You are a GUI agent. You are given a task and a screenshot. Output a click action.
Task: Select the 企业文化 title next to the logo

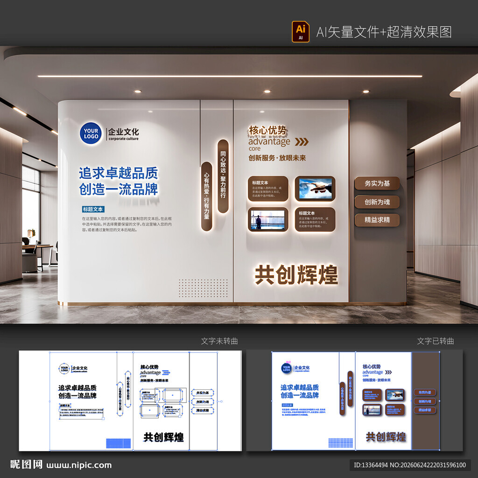click(123, 132)
